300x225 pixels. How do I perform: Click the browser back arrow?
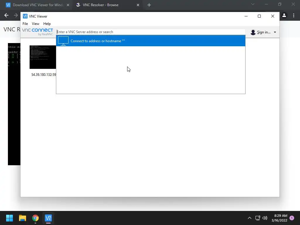click(6, 15)
